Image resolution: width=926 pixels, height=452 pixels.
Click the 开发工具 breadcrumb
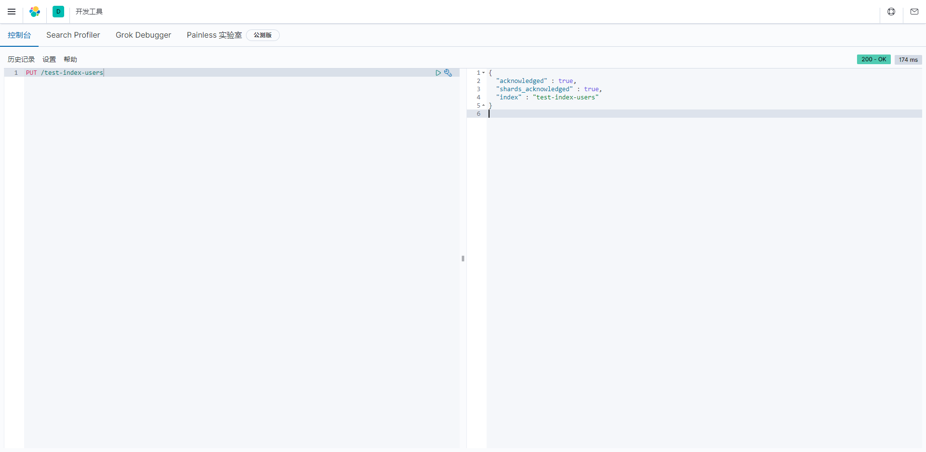point(89,12)
